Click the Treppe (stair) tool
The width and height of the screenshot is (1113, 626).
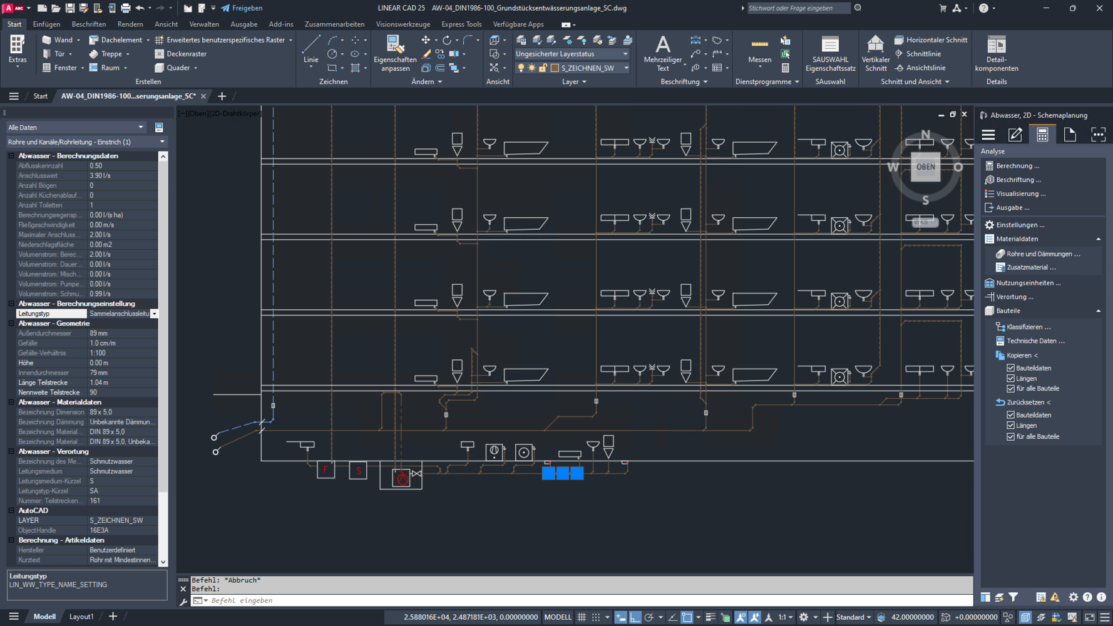[106, 54]
